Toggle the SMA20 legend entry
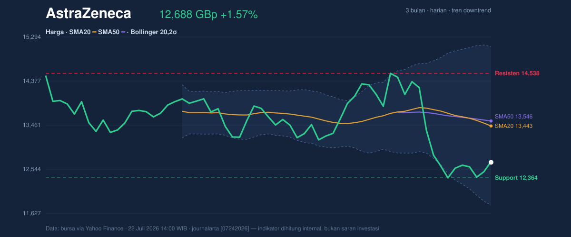This screenshot has height=237, width=571. coord(83,32)
